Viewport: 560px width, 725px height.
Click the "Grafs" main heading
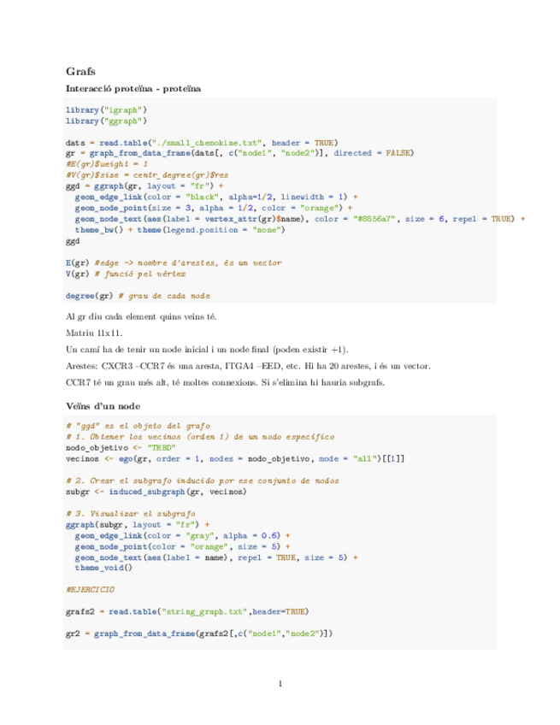[80, 71]
